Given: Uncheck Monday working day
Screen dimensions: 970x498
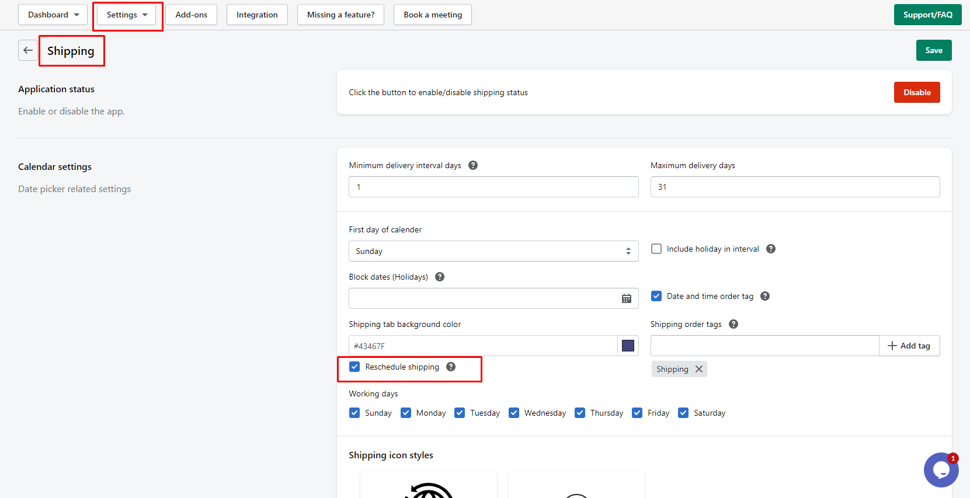Looking at the screenshot, I should 406,413.
